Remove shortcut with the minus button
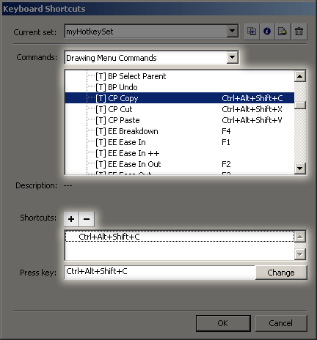 [87, 219]
